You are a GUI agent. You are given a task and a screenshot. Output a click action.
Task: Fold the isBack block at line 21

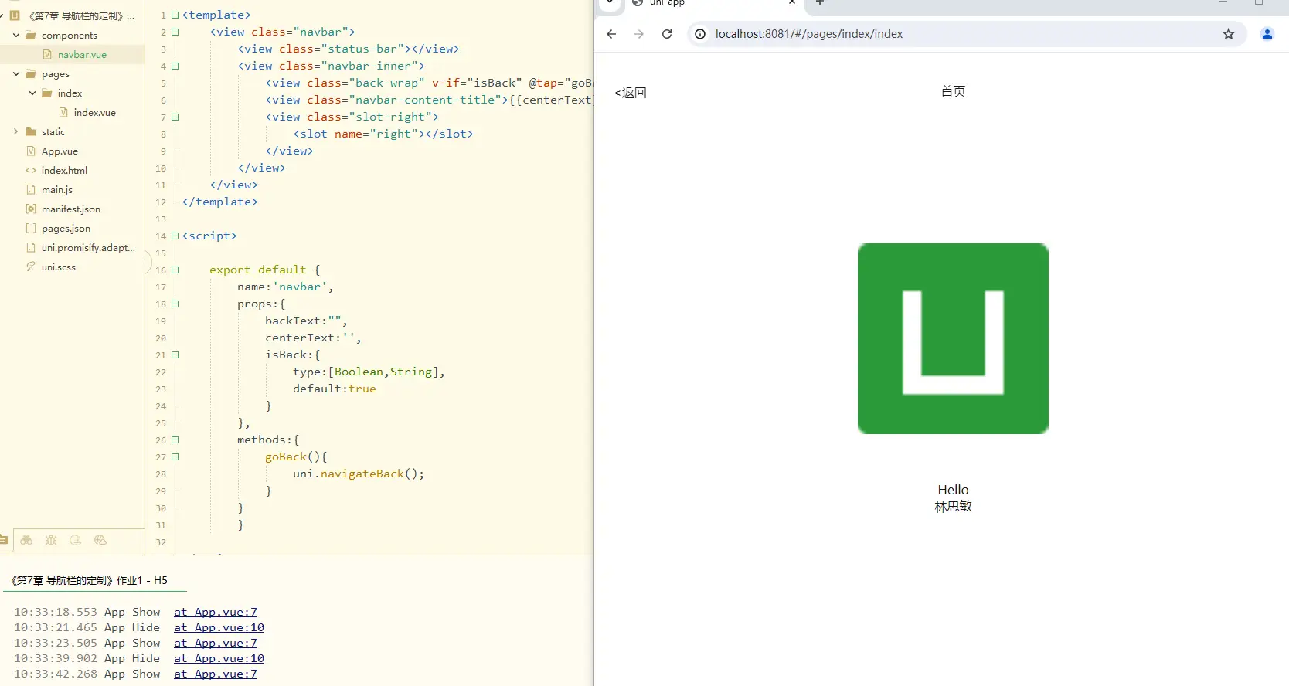pos(175,355)
